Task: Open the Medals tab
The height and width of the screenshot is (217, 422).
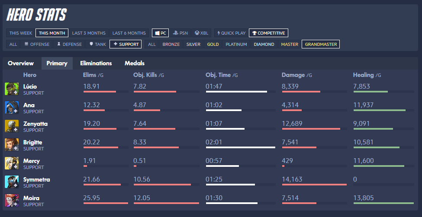Action: [x=135, y=63]
